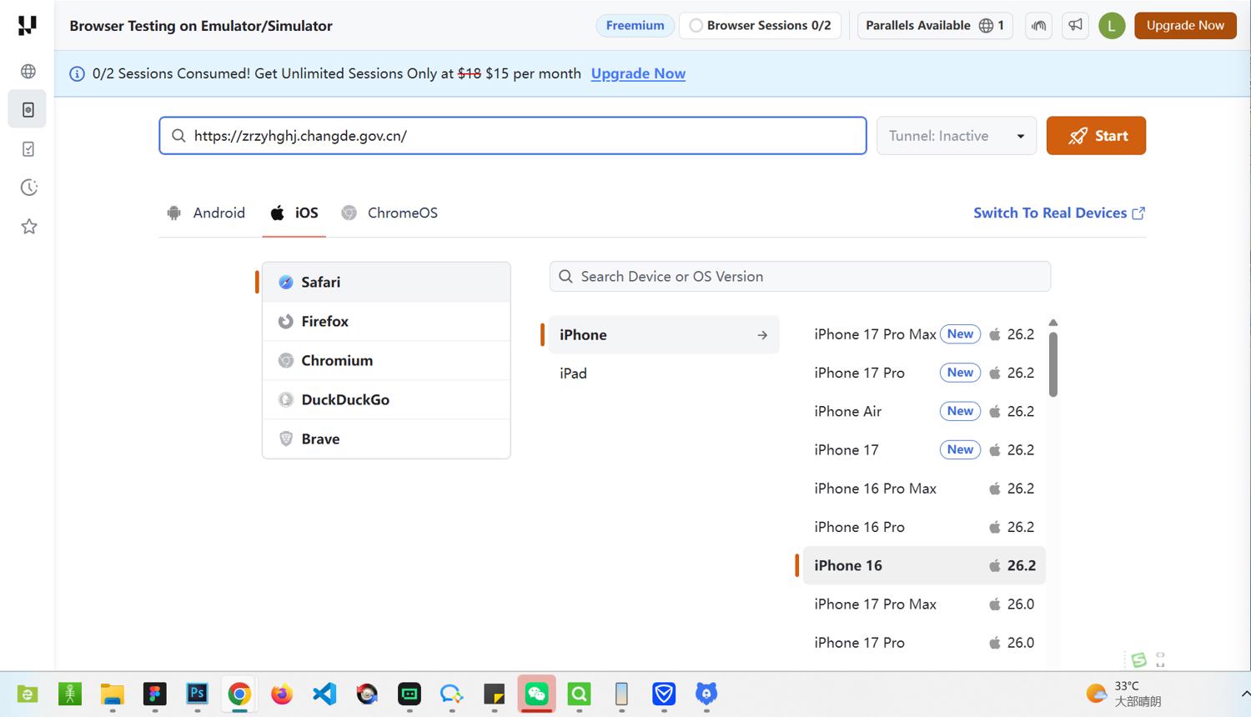Focus Search Device or OS Version field

[x=800, y=277]
